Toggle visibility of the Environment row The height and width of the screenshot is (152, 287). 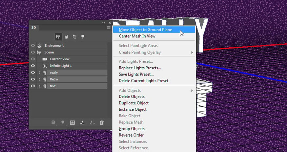point(33,45)
